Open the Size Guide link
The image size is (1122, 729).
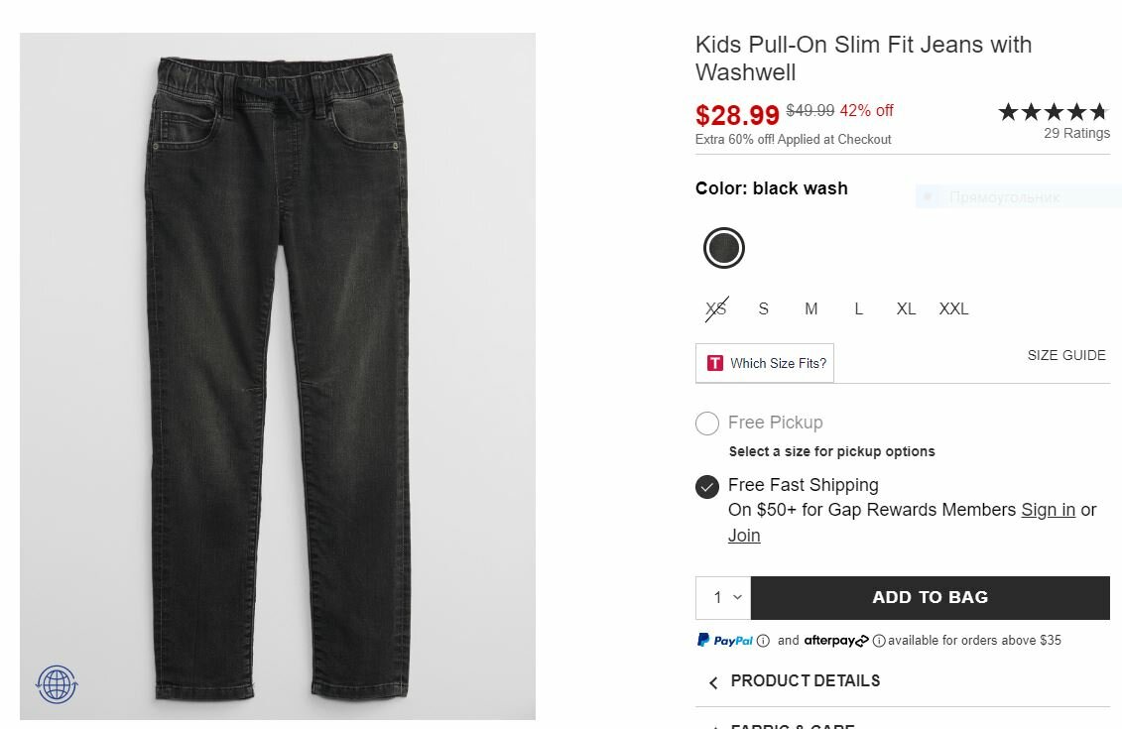click(x=1065, y=356)
